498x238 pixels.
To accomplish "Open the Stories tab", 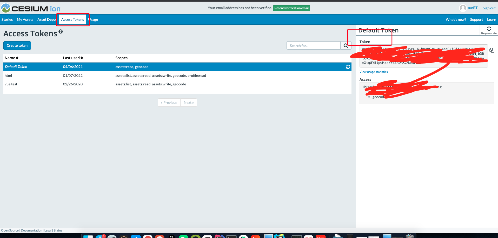I will (x=7, y=19).
